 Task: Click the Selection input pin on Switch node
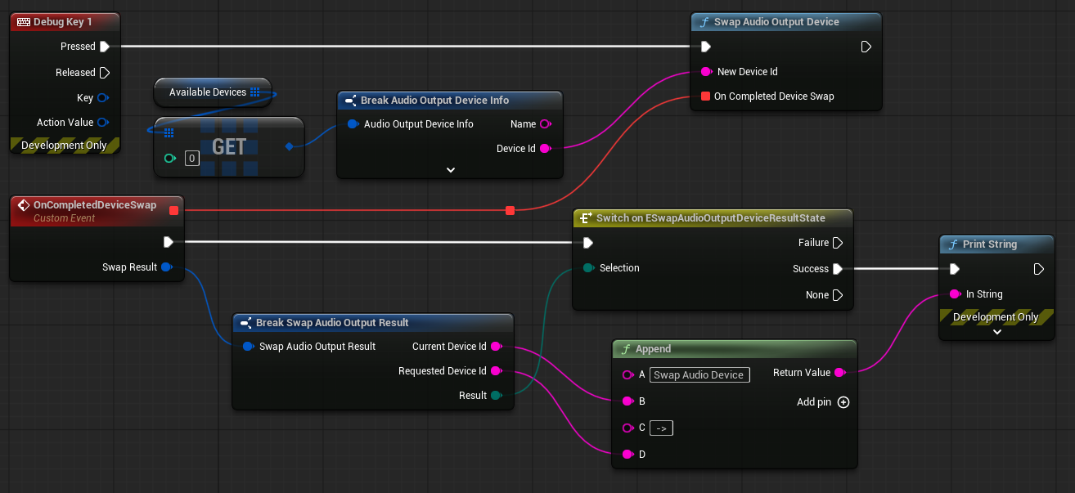coord(588,268)
